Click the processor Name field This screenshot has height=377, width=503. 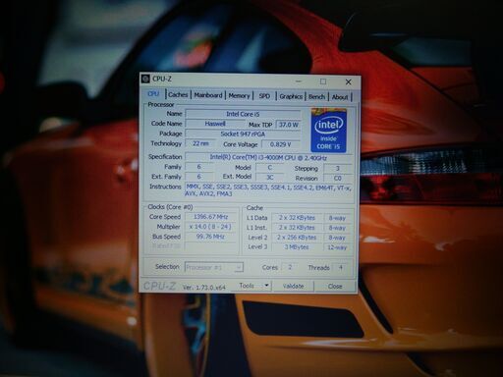click(243, 114)
